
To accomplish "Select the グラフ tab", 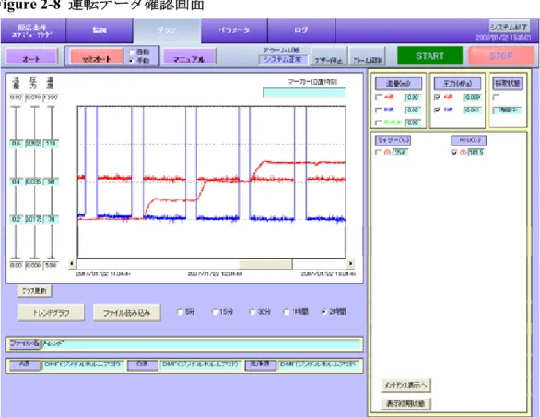I will pyautogui.click(x=167, y=30).
